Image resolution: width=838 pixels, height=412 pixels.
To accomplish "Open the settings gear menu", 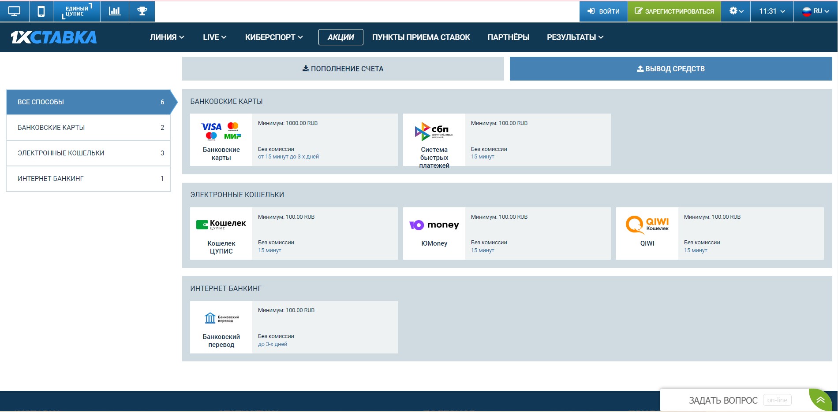I will [x=736, y=11].
